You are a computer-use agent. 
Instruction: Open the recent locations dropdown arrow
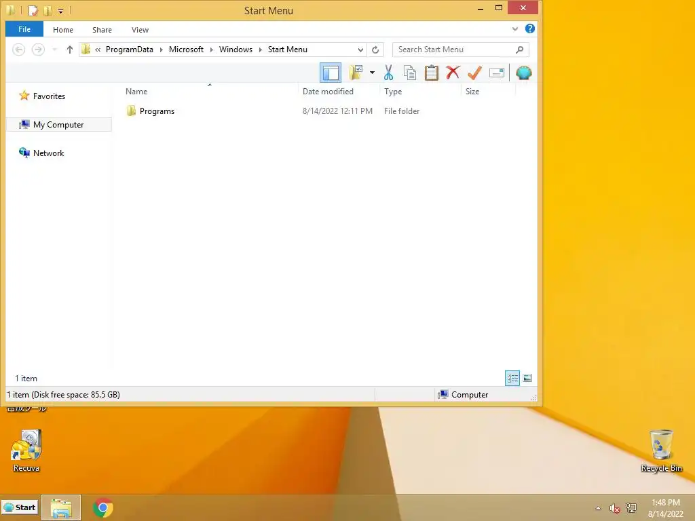(54, 50)
